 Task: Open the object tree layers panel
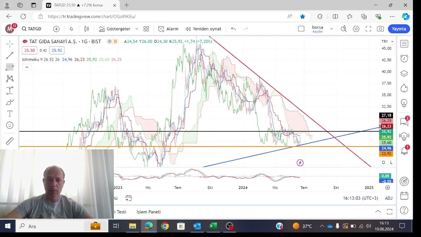point(404,73)
